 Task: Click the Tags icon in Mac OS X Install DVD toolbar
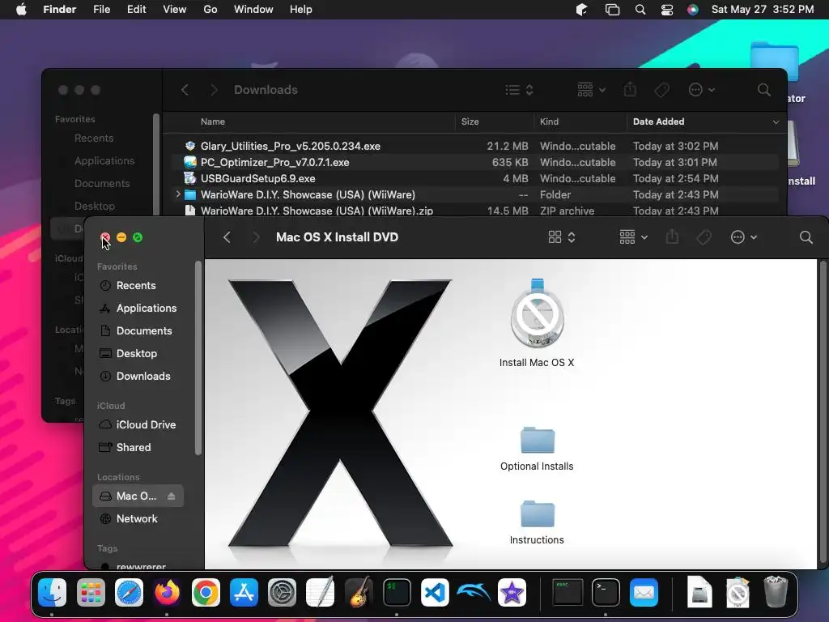pyautogui.click(x=704, y=237)
